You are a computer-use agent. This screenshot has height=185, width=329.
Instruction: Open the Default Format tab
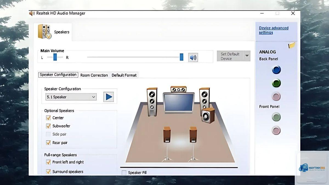pyautogui.click(x=124, y=75)
